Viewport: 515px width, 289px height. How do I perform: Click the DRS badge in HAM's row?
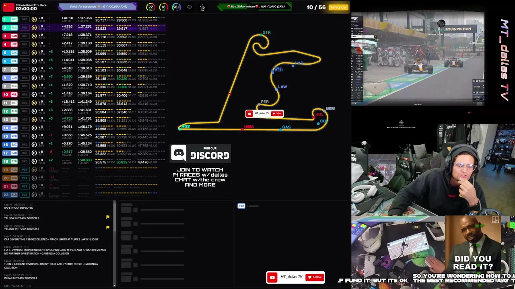point(25,36)
